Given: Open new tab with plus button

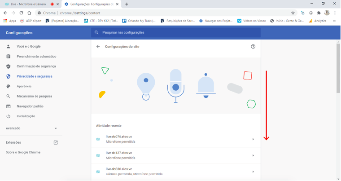Looking at the screenshot, I should coord(127,4).
